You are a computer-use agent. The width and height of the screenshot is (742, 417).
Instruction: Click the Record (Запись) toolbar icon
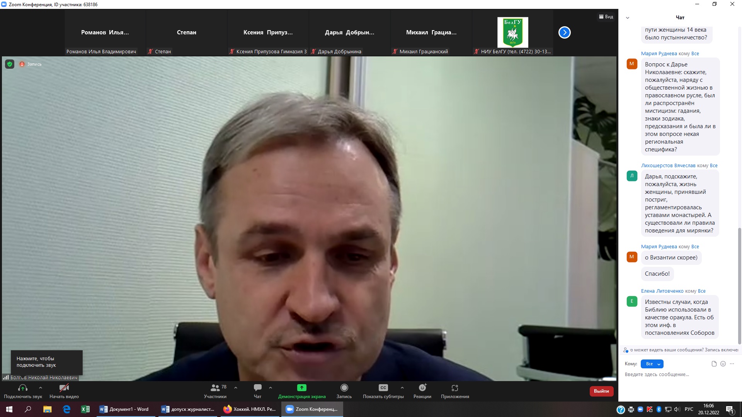pos(344,388)
